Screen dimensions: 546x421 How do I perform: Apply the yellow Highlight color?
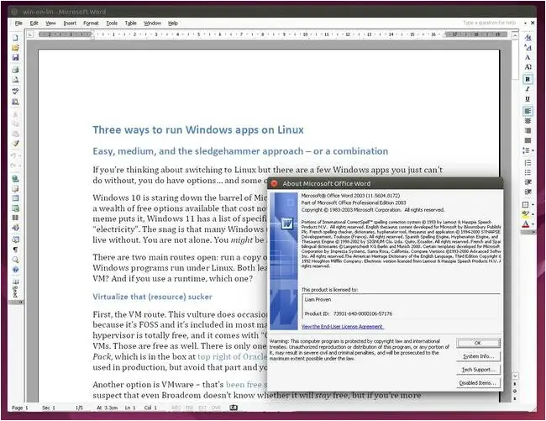[526, 214]
